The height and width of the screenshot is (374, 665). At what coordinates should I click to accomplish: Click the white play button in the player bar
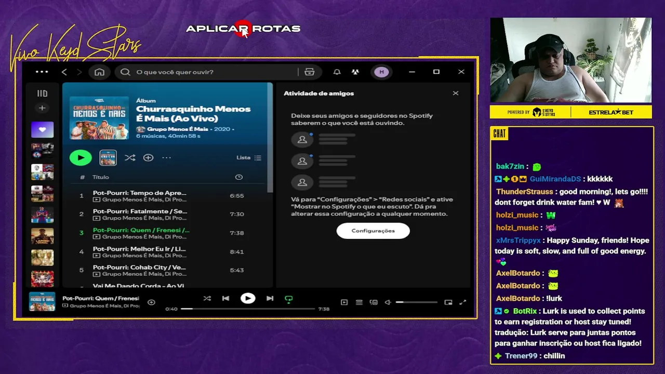click(248, 298)
